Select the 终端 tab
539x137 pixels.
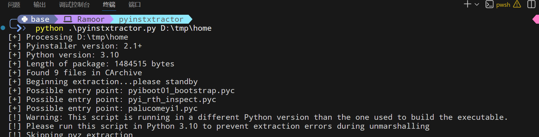click(x=109, y=5)
